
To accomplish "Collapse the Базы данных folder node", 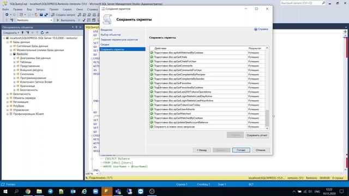I will pyautogui.click(x=8, y=42).
